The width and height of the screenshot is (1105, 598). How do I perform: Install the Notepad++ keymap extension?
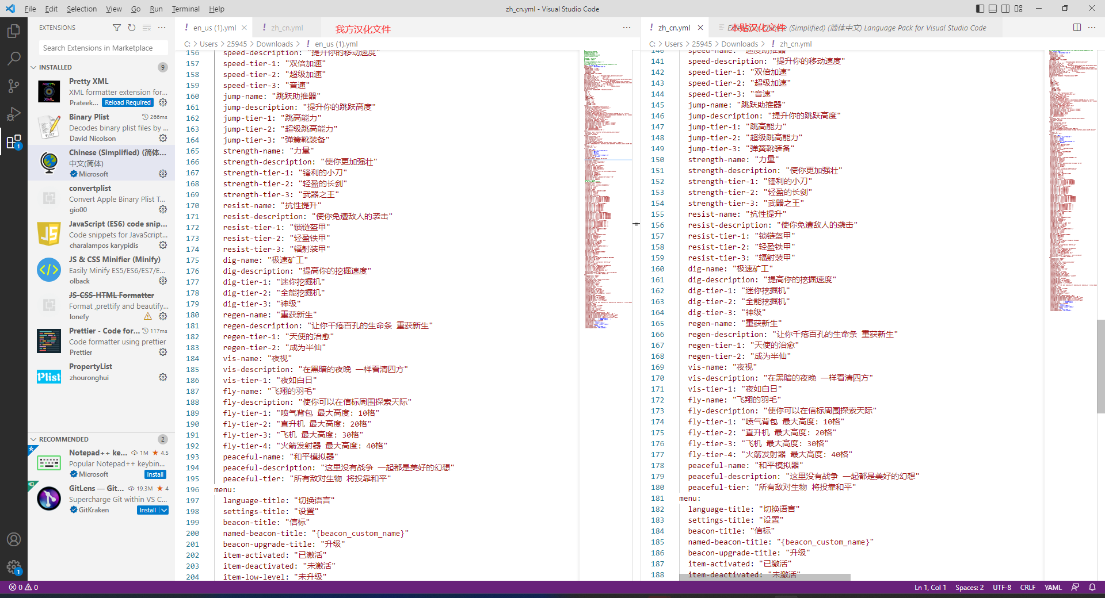[155, 474]
